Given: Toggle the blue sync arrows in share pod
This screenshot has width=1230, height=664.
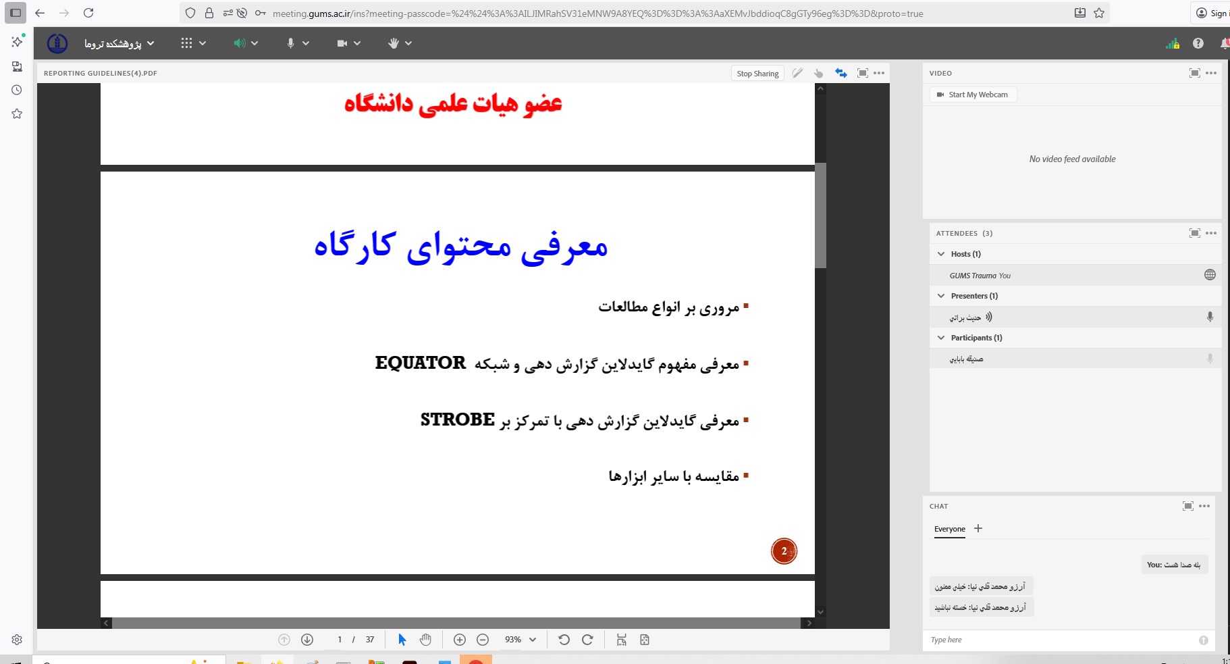Looking at the screenshot, I should coord(840,73).
